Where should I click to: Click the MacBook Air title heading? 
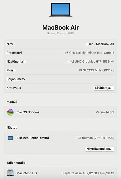pos(60,27)
